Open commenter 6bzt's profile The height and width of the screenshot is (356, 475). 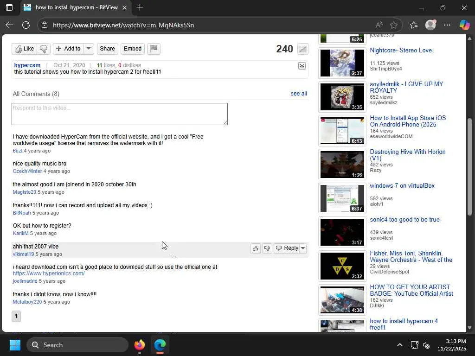click(18, 151)
